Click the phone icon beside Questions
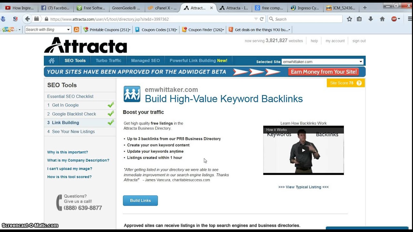Viewport: 413px width, 232px height. (x=59, y=203)
